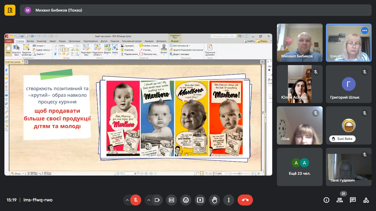The image size is (376, 211).
Task: Click page number field 16
Action: coord(132,174)
